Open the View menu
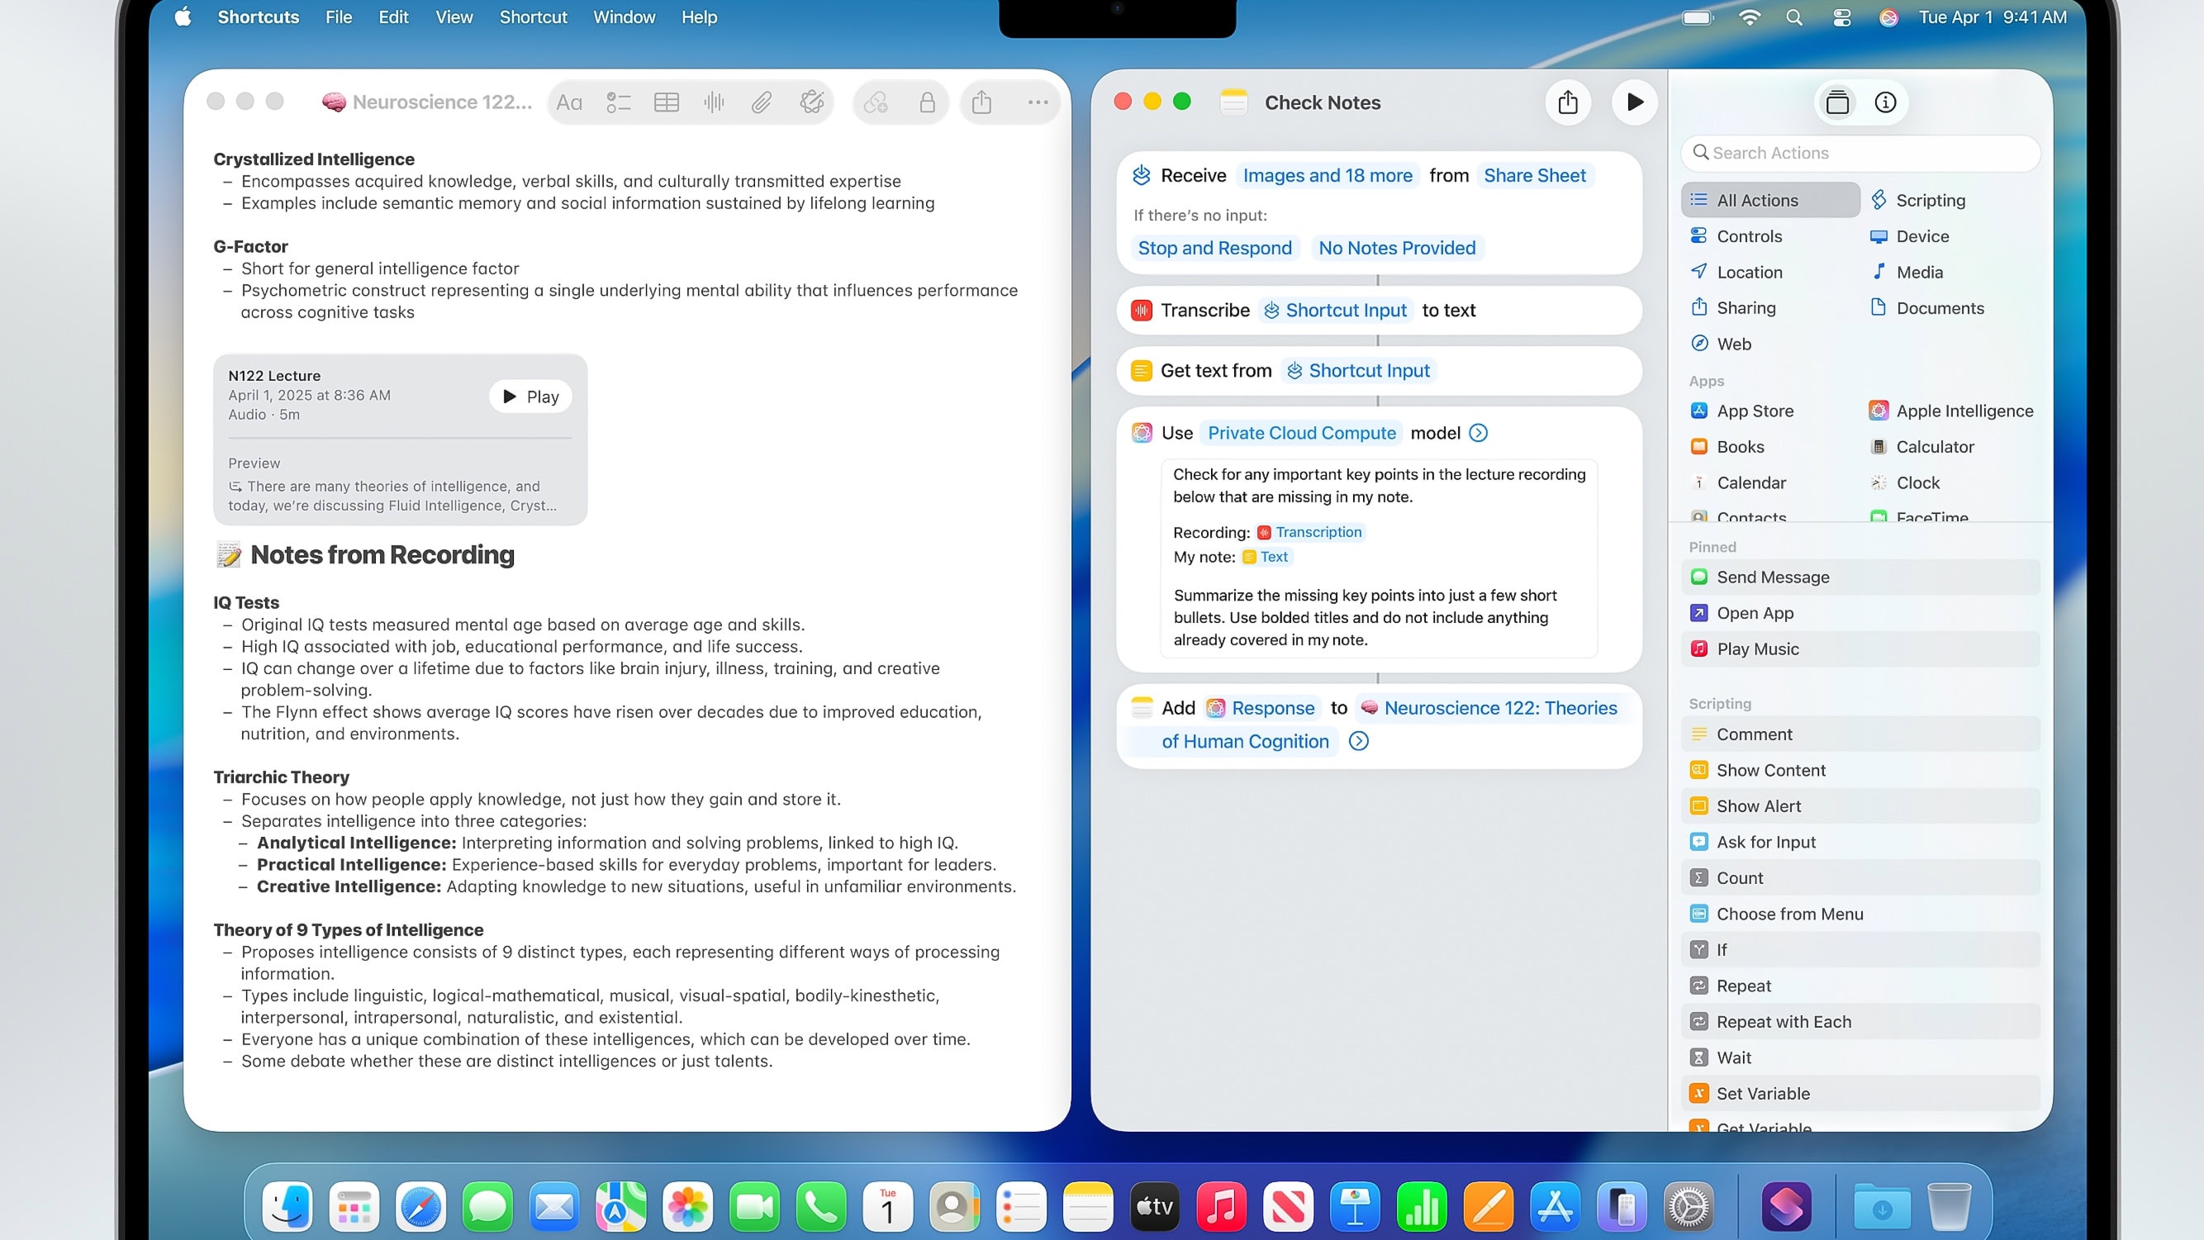Viewport: 2204px width, 1240px height. click(454, 17)
